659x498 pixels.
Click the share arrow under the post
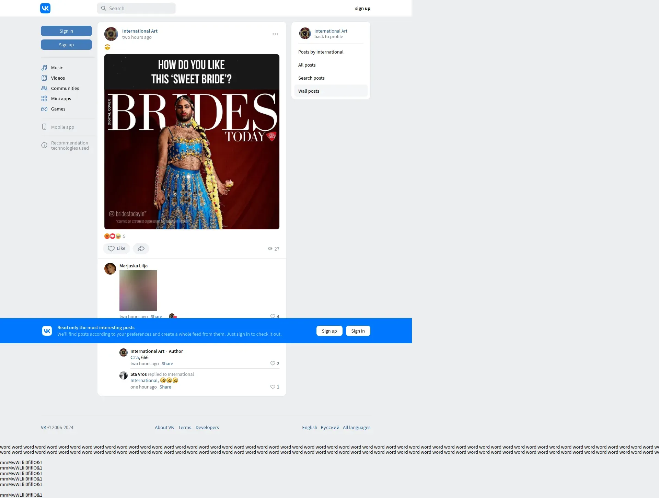click(x=141, y=248)
